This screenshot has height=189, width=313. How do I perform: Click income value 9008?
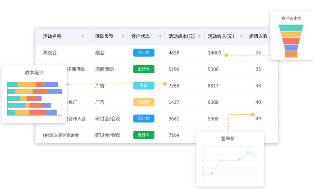click(x=213, y=102)
